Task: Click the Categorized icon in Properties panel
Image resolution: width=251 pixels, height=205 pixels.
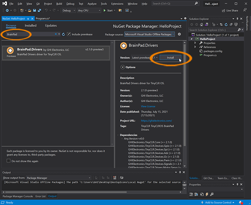Action: (191, 194)
